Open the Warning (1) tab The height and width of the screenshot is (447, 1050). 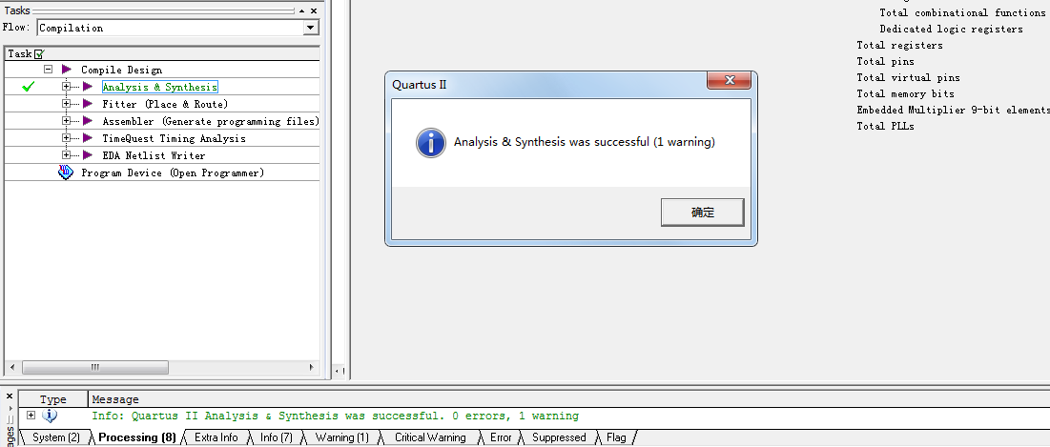[x=341, y=437]
